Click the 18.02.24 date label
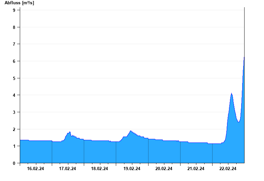The height and width of the screenshot is (181, 264). (x=100, y=168)
